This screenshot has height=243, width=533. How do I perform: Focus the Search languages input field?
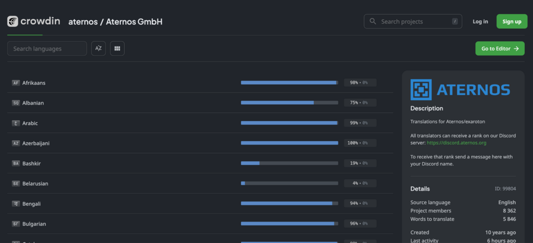click(47, 49)
